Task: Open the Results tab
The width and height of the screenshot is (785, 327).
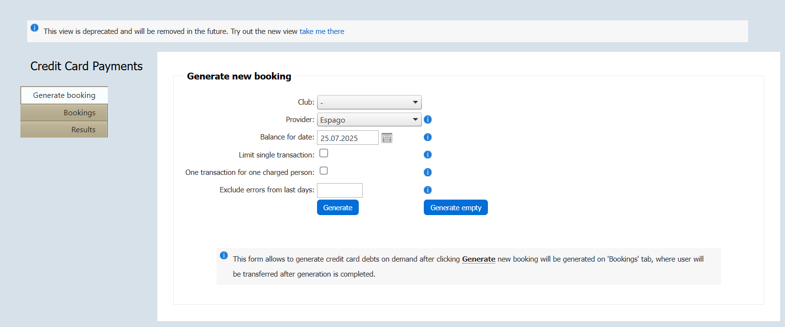Action: [x=64, y=130]
